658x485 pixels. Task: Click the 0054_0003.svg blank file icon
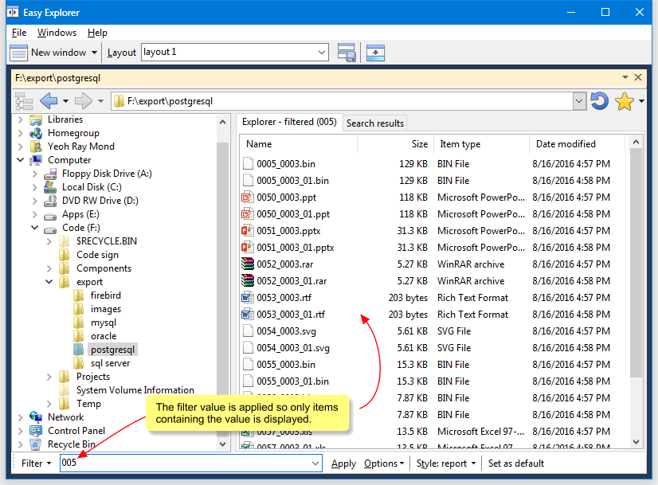click(x=248, y=331)
